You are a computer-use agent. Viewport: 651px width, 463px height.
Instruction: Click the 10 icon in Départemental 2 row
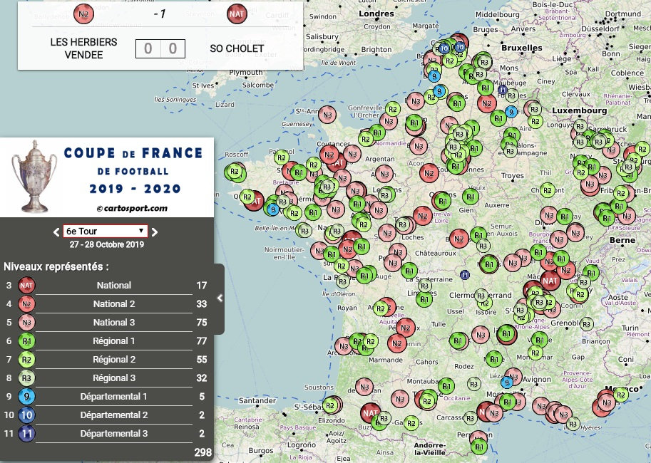[x=26, y=415]
